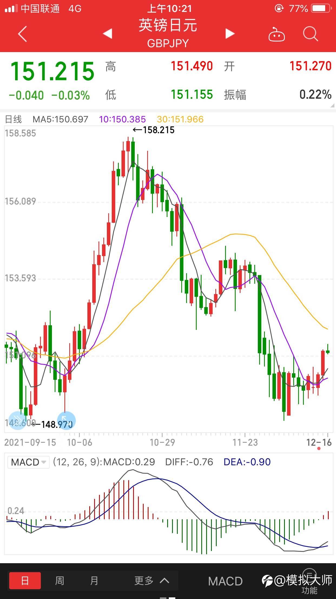Tap the 10-29 date label
The image size is (336, 599).
coord(162,442)
